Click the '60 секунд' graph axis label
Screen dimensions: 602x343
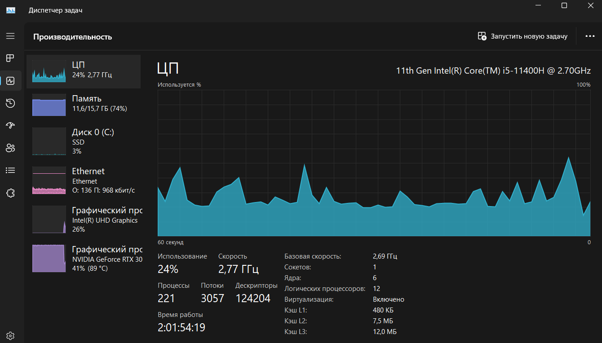click(x=171, y=242)
